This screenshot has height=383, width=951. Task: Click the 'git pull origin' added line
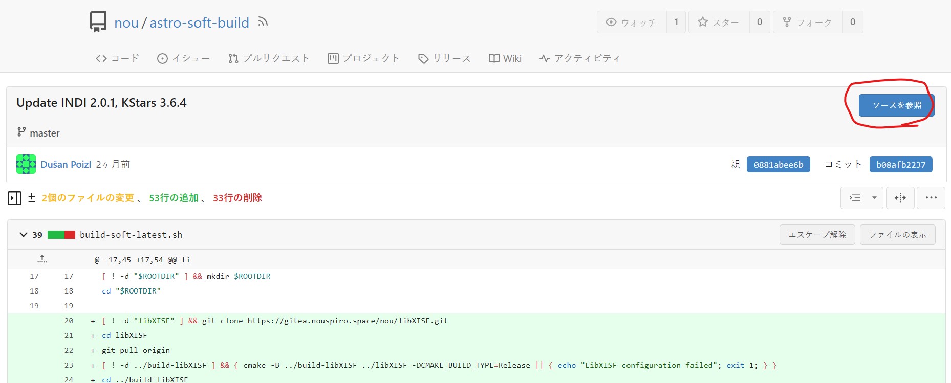pyautogui.click(x=136, y=350)
